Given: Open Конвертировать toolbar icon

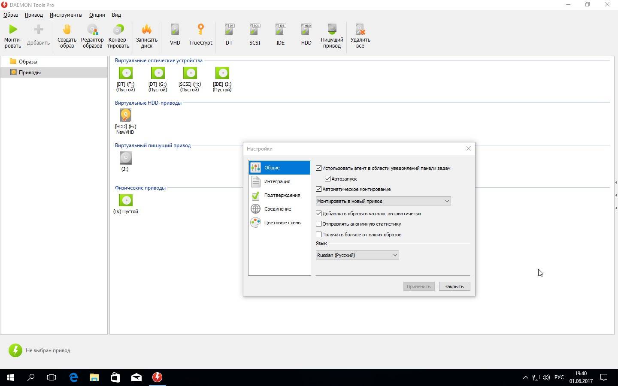Looking at the screenshot, I should 118,30.
